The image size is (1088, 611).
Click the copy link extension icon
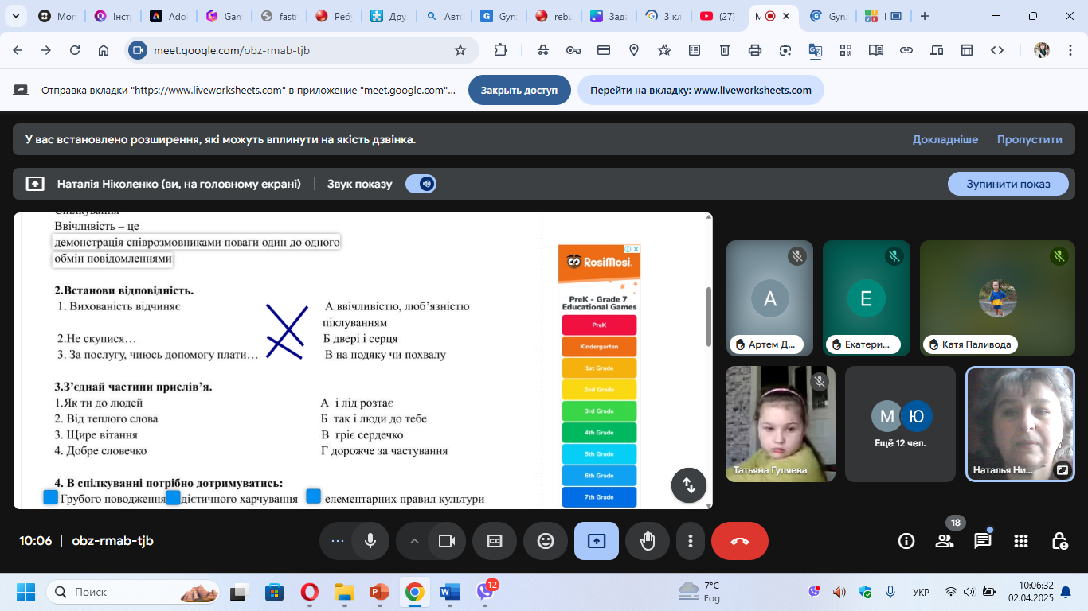[906, 50]
